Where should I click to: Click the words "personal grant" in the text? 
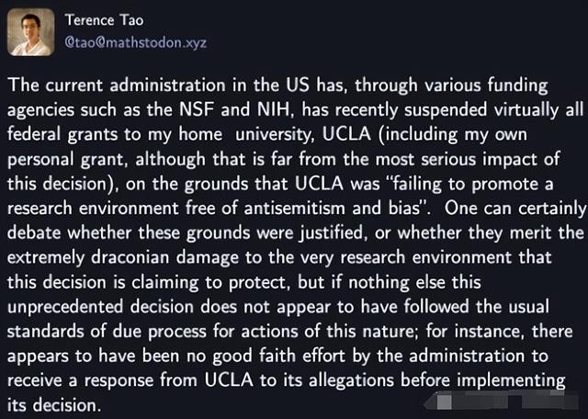click(65, 160)
